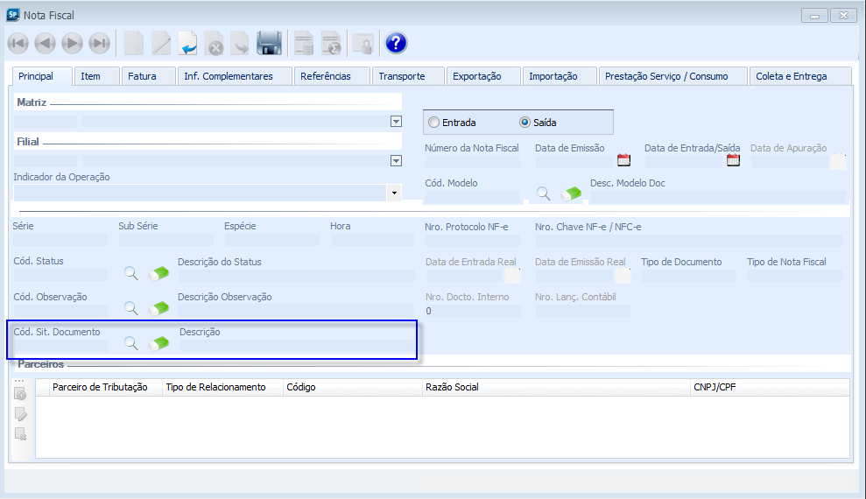
Task: Open calendar for Data de Emissão
Action: point(623,160)
